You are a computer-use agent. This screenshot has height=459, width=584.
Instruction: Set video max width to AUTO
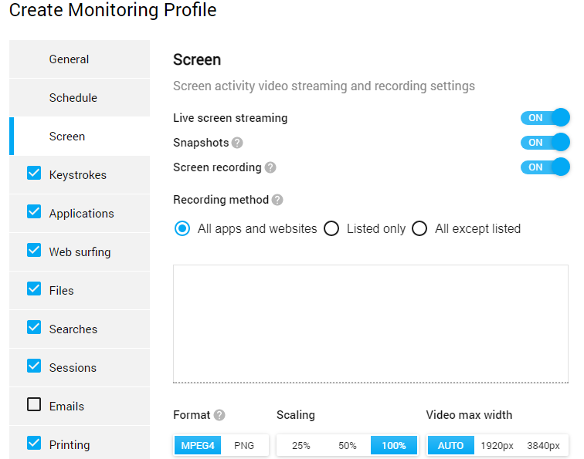pos(450,445)
